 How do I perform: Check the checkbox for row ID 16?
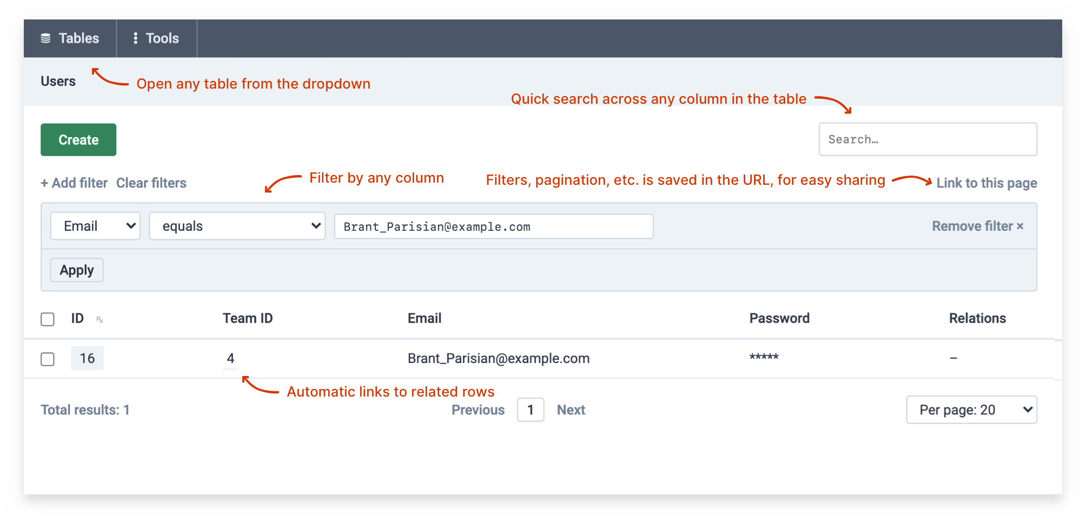[x=48, y=359]
